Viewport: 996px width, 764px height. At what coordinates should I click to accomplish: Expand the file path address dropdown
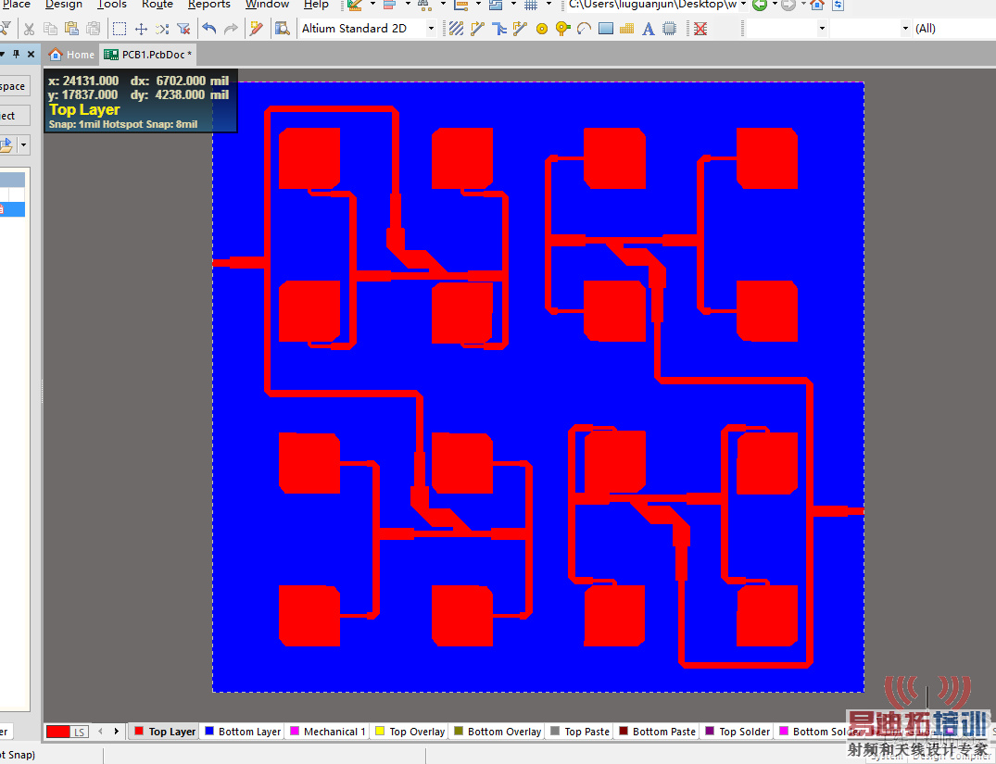point(743,5)
